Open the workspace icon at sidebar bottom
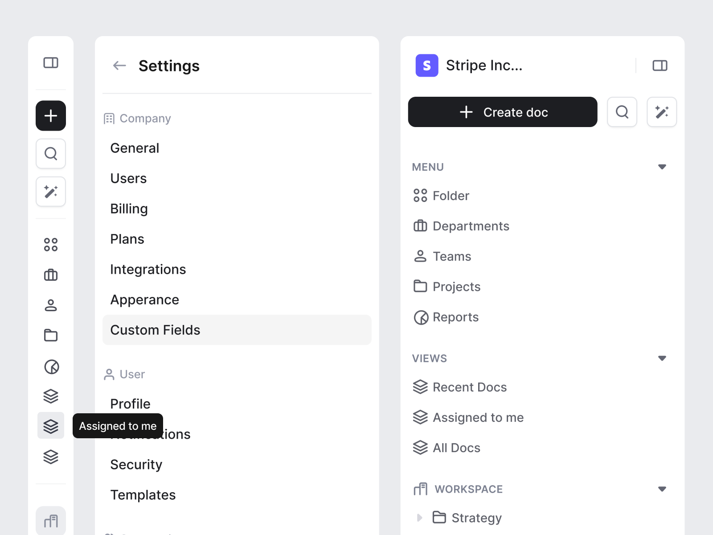The height and width of the screenshot is (535, 713). (x=51, y=521)
